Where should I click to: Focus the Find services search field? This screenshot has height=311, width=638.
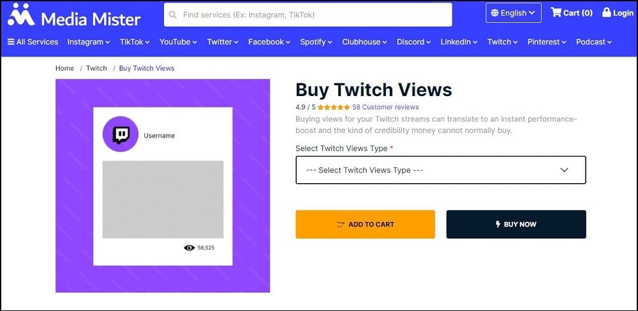click(313, 15)
